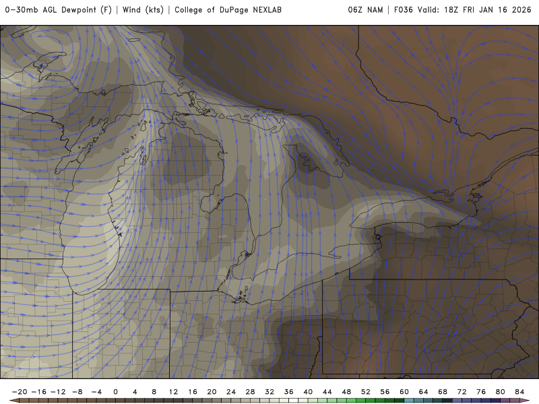Click the teal-blue swatch right of the 60 tick
Image resolution: width=539 pixels, height=404 pixels.
[409, 401]
